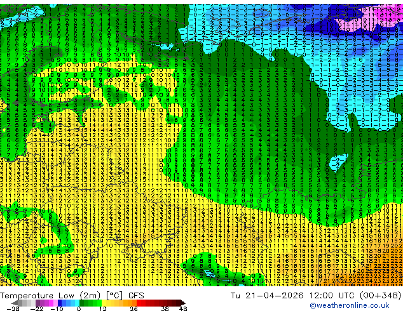Pick the dark green swatch right of 0

tap(81, 303)
